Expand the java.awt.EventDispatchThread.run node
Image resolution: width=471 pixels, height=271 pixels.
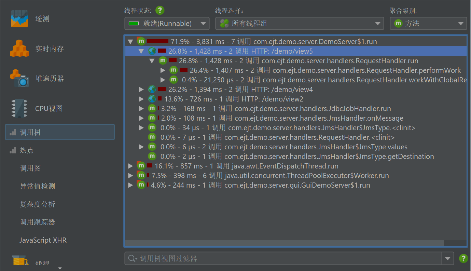tap(130, 166)
